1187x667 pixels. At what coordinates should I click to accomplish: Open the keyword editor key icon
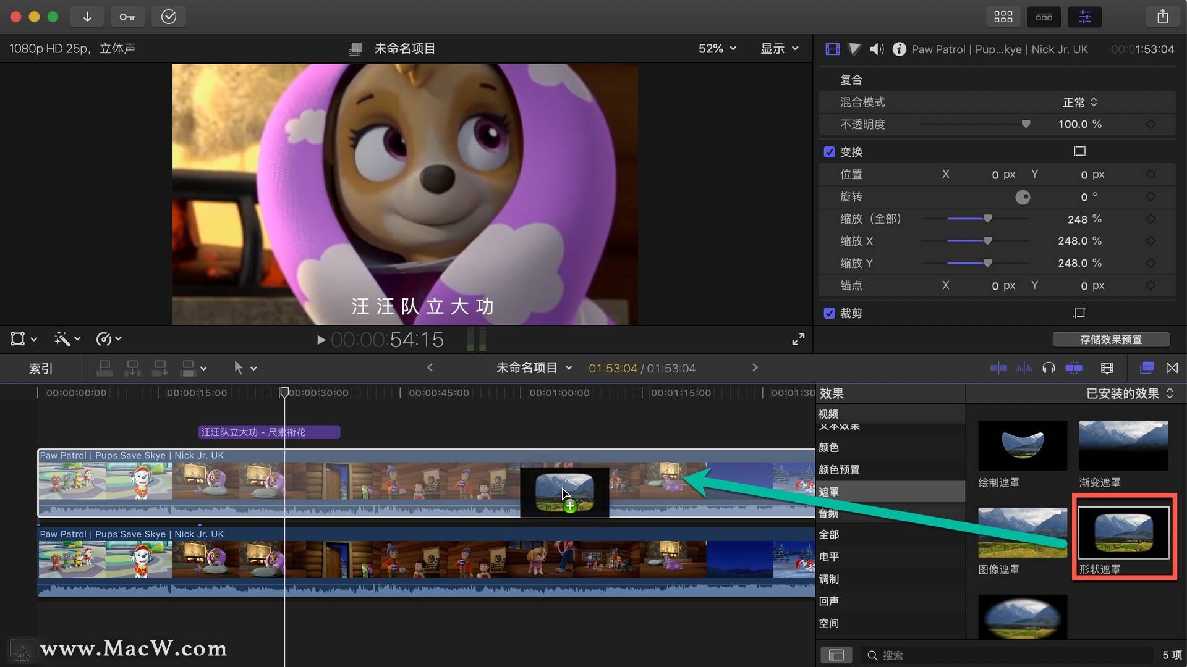pyautogui.click(x=127, y=17)
